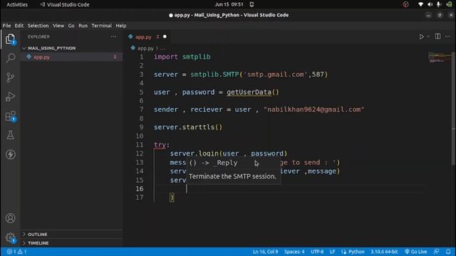Open the Run menu
Image resolution: width=456 pixels, height=256 pixels.
tap(83, 26)
